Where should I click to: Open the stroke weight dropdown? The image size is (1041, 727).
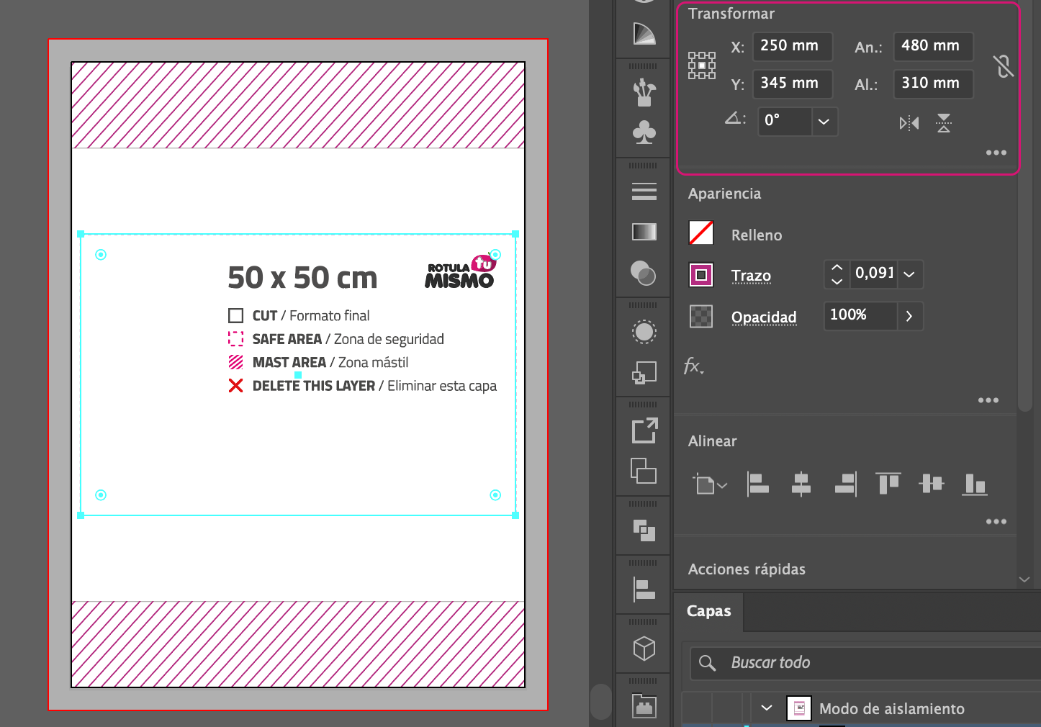909,274
